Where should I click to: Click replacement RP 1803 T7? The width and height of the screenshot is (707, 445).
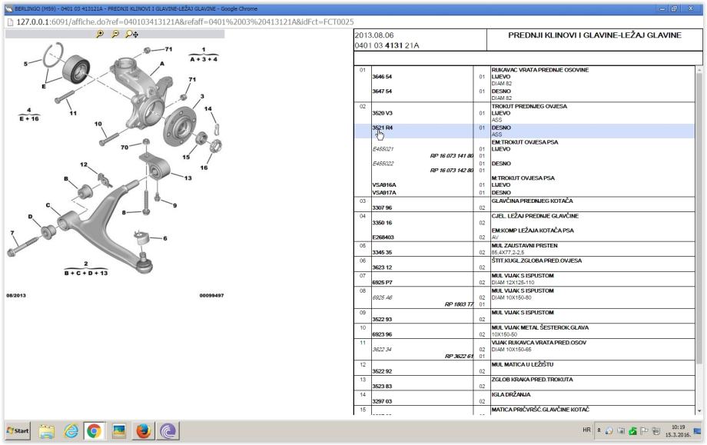click(x=459, y=304)
